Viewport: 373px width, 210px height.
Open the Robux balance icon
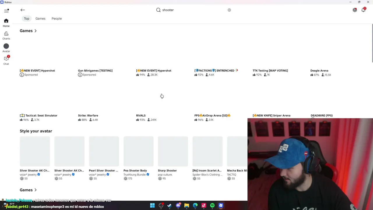[355, 10]
